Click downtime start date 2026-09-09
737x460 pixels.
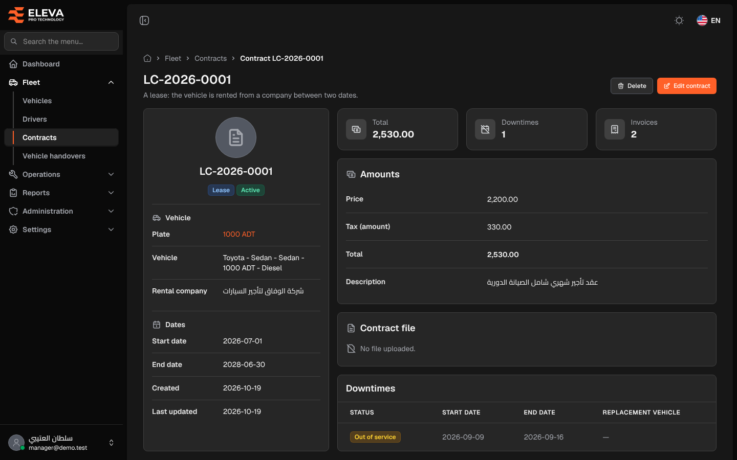(463, 437)
